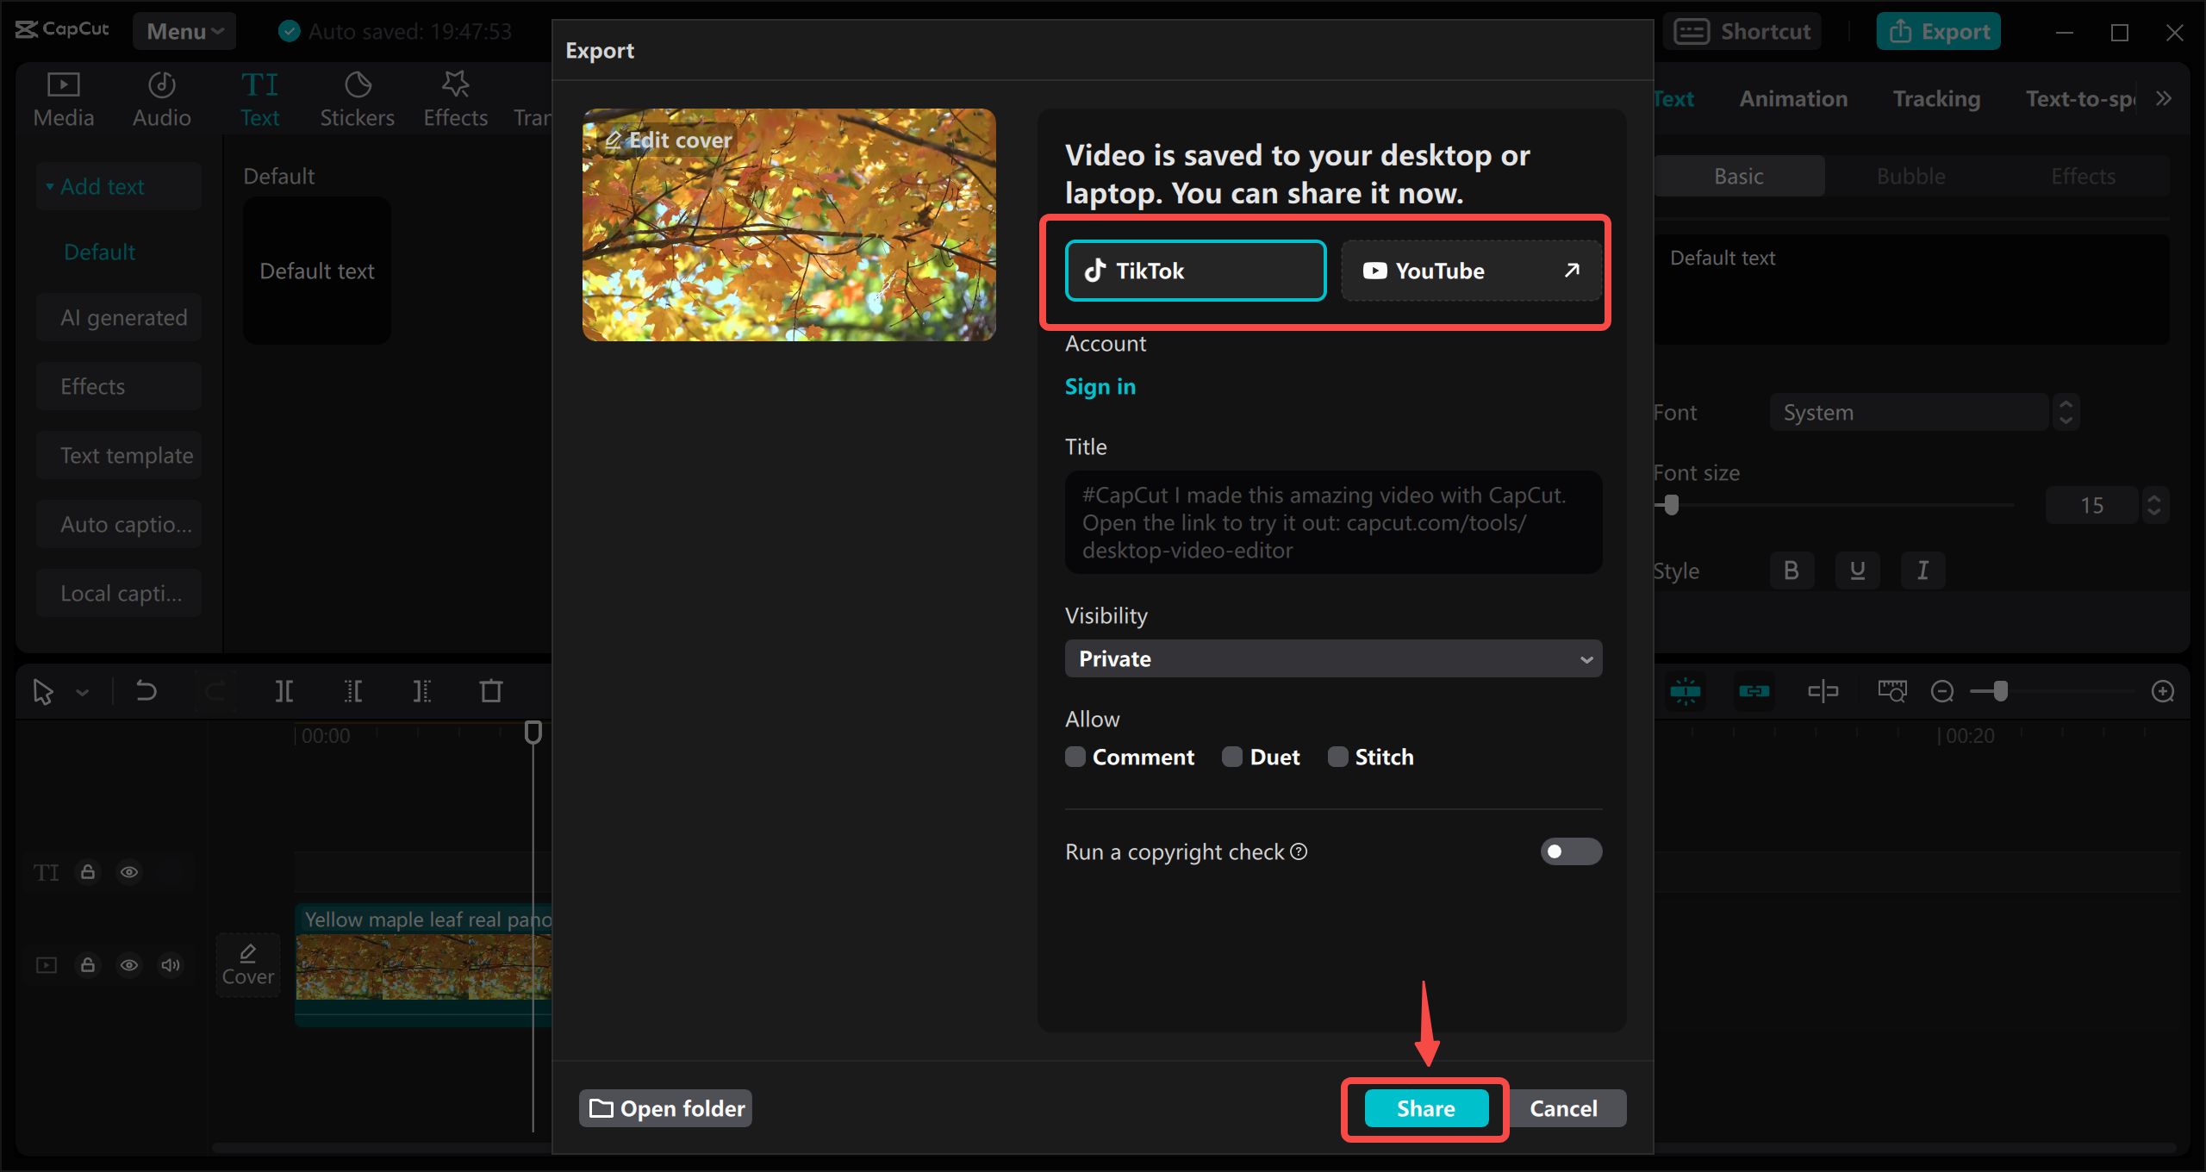Click the Share button
The image size is (2206, 1172).
point(1426,1108)
